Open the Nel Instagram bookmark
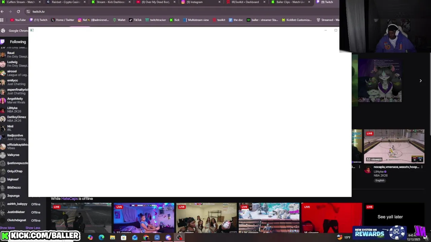431x242 pixels. pyautogui.click(x=93, y=20)
